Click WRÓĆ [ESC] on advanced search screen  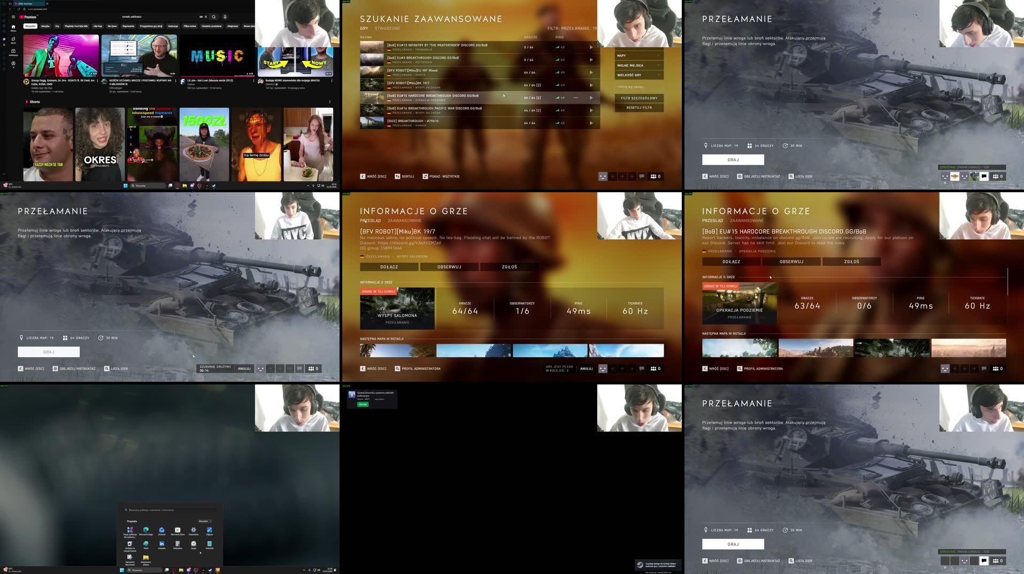tap(373, 176)
